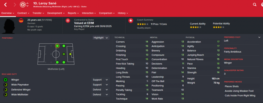Viewport: 263px width, 103px height.
Task: Select the highlighted Midfielder Left position dot
Action: 57,46
